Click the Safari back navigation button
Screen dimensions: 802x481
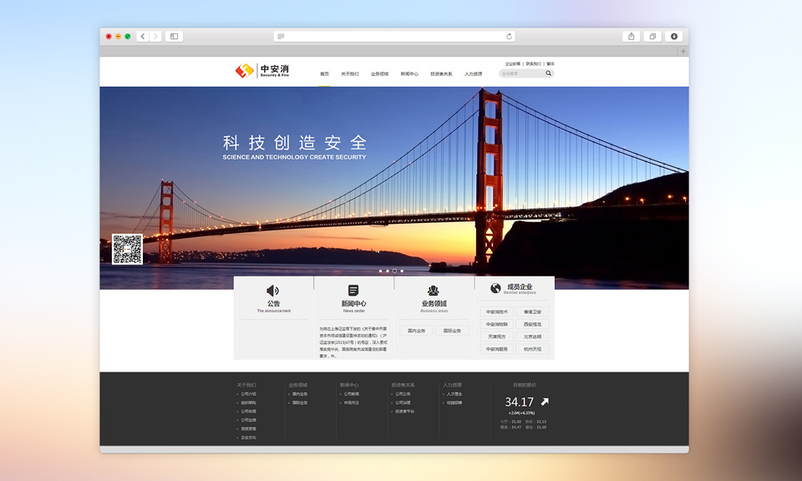[x=143, y=37]
